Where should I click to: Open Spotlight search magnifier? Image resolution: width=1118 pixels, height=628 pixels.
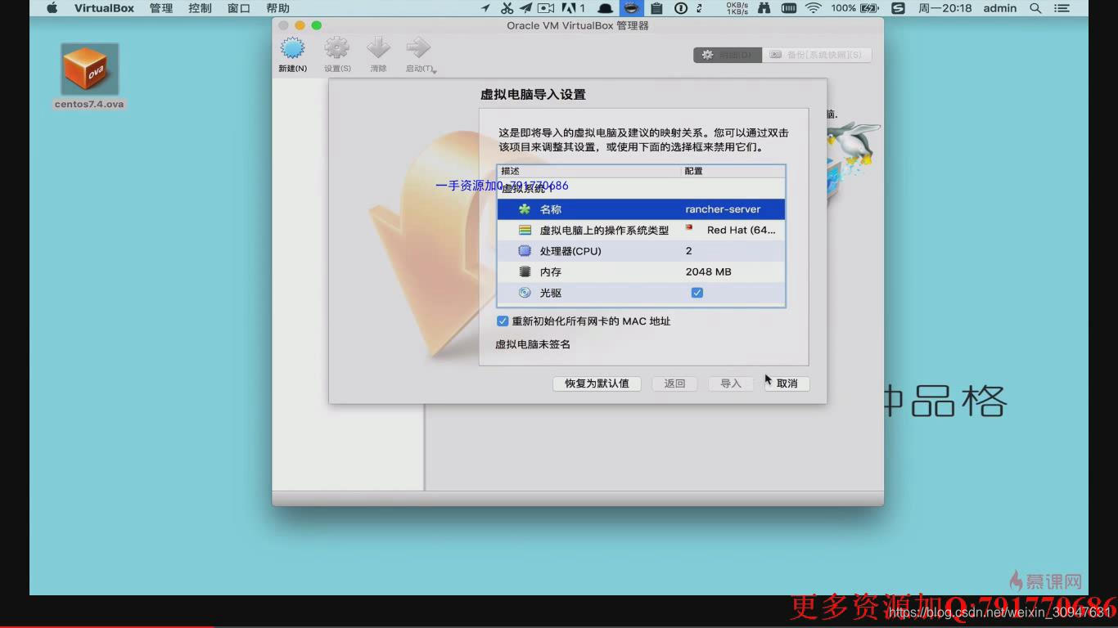click(1035, 8)
